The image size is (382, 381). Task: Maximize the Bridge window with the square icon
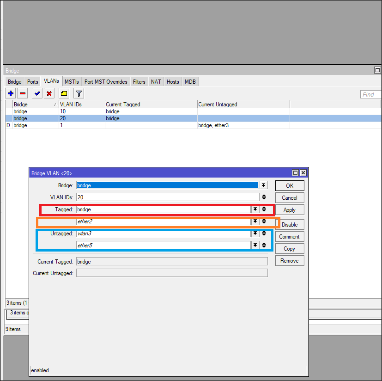tap(377, 70)
